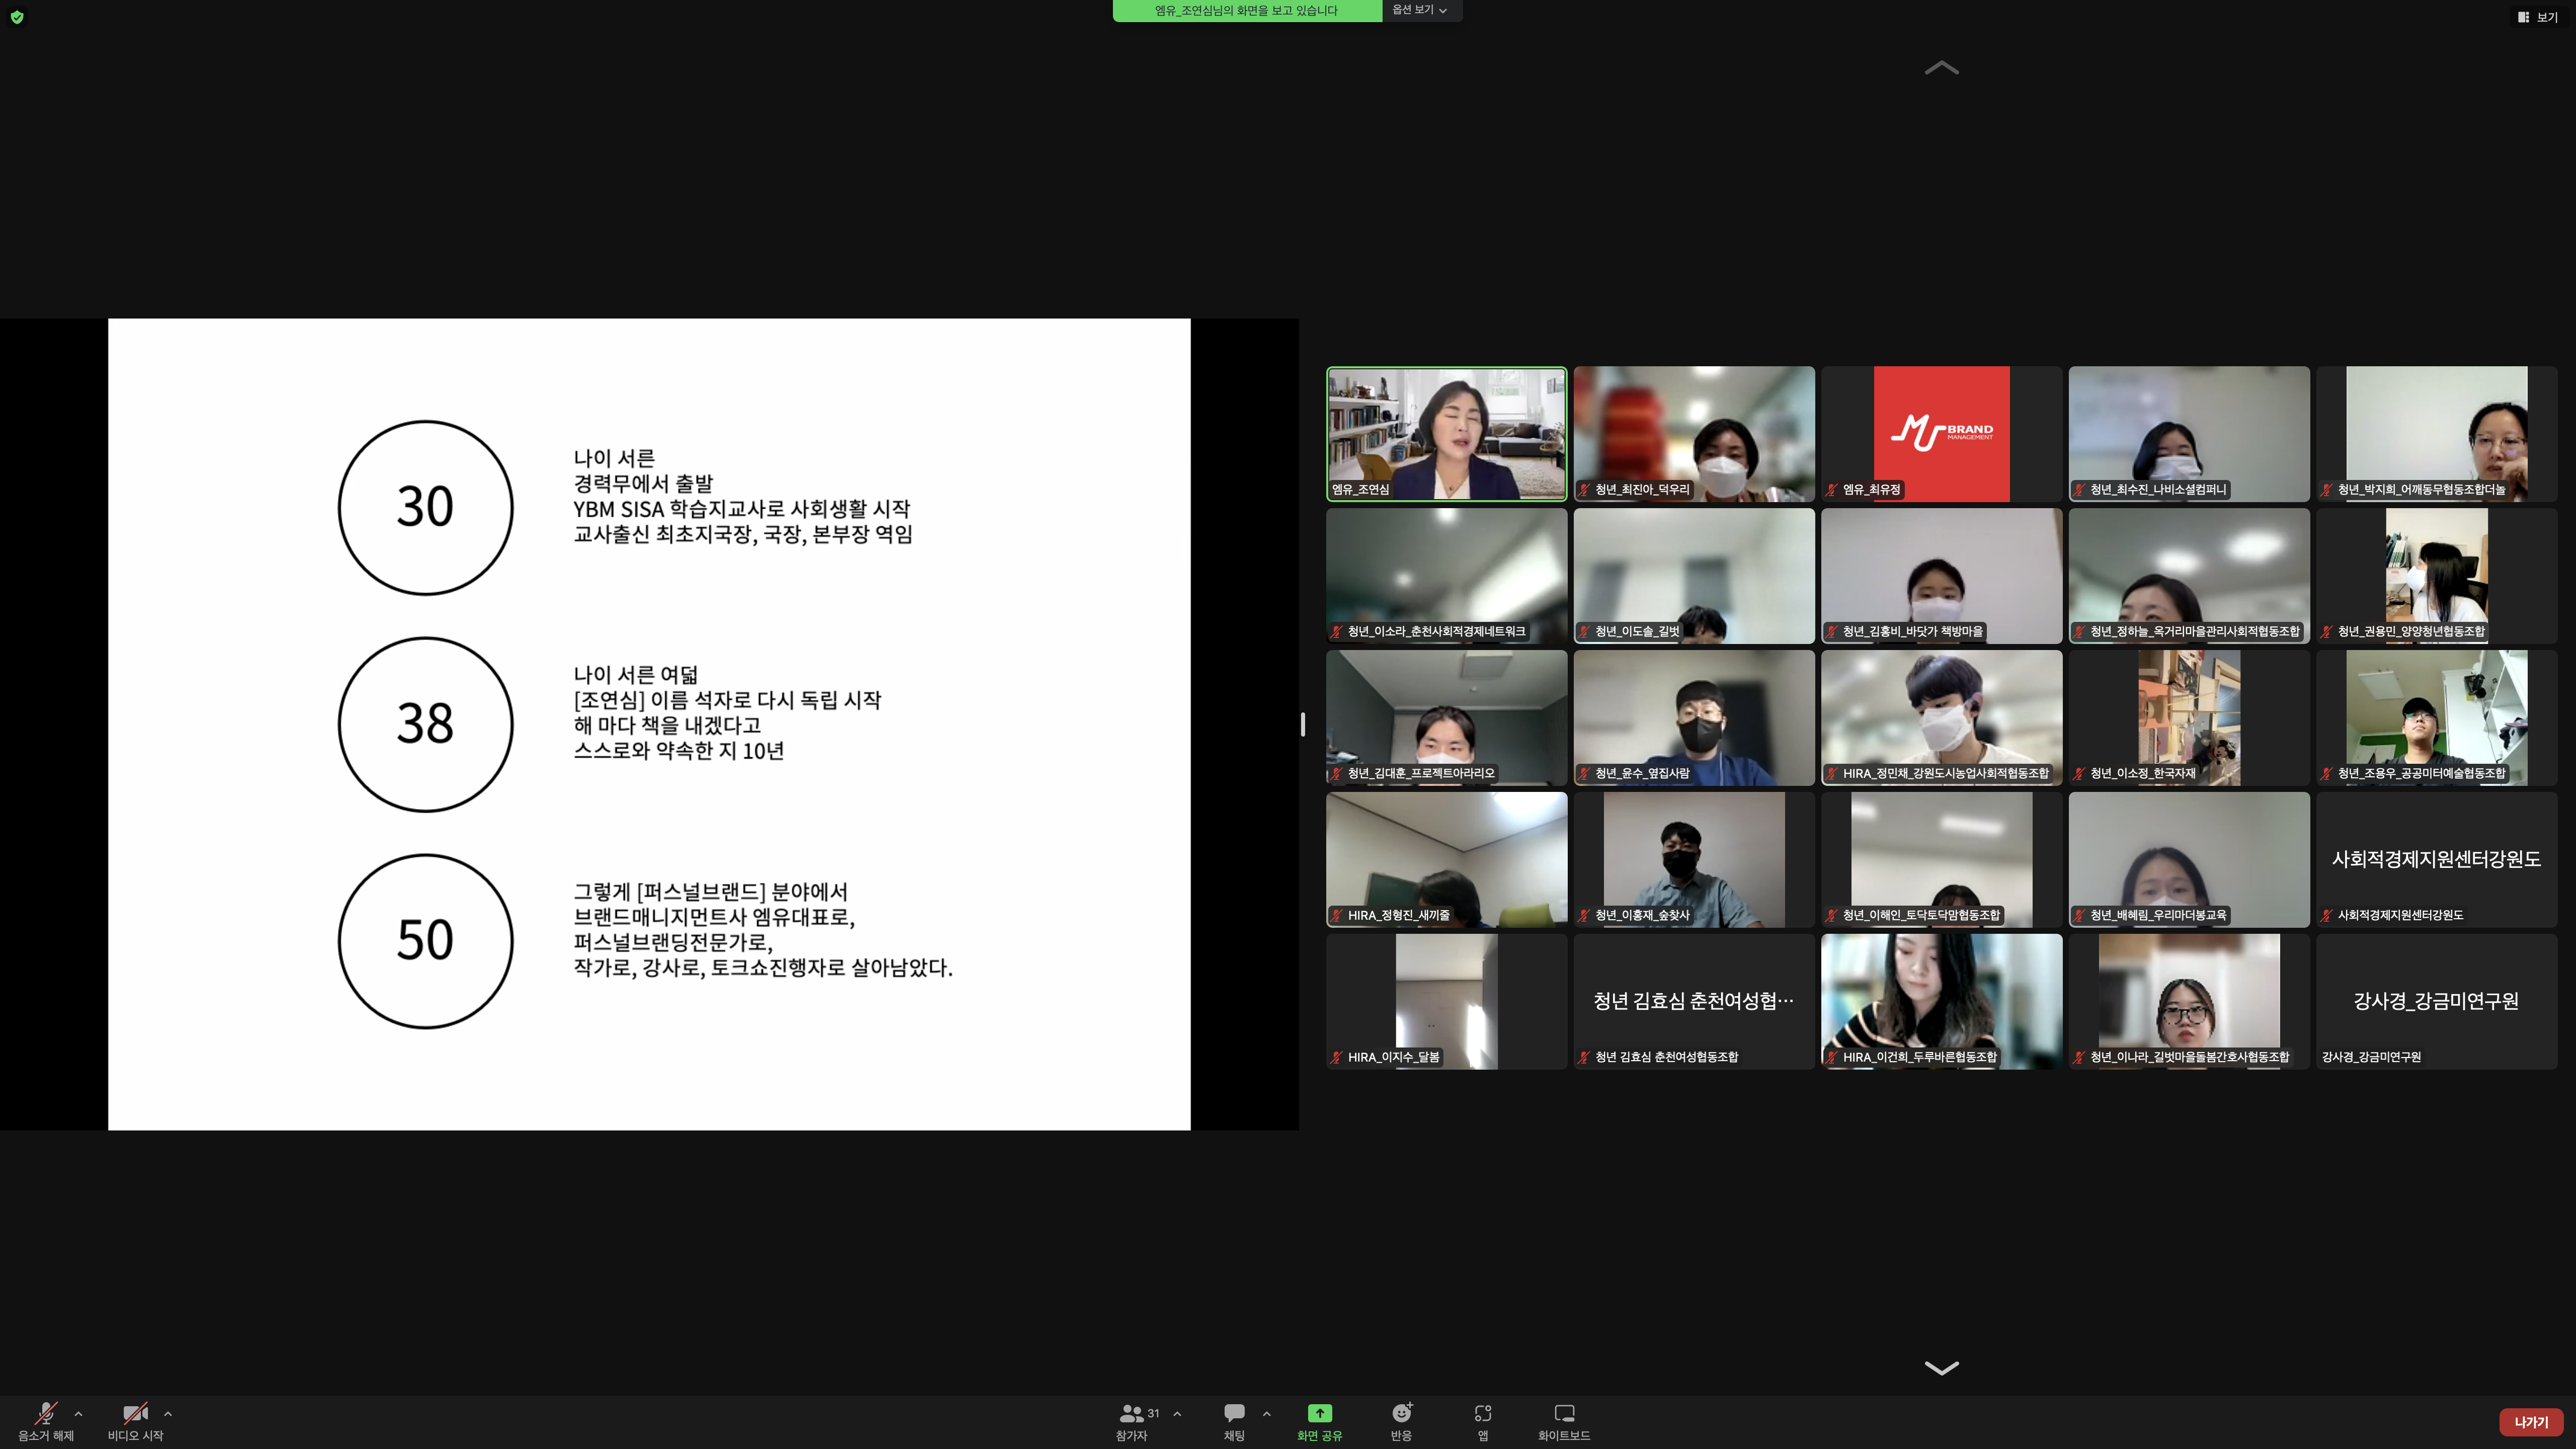Open the participants (참가자) panel icon
The image size is (2576, 1449).
[1131, 1413]
